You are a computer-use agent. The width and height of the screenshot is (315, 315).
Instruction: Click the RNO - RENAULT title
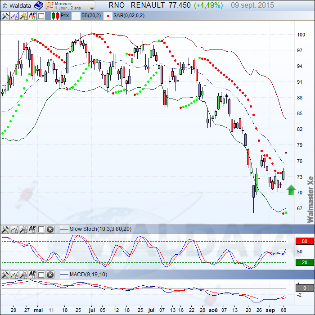coord(137,5)
